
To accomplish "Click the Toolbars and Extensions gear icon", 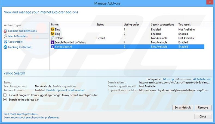I will pos(5,31).
